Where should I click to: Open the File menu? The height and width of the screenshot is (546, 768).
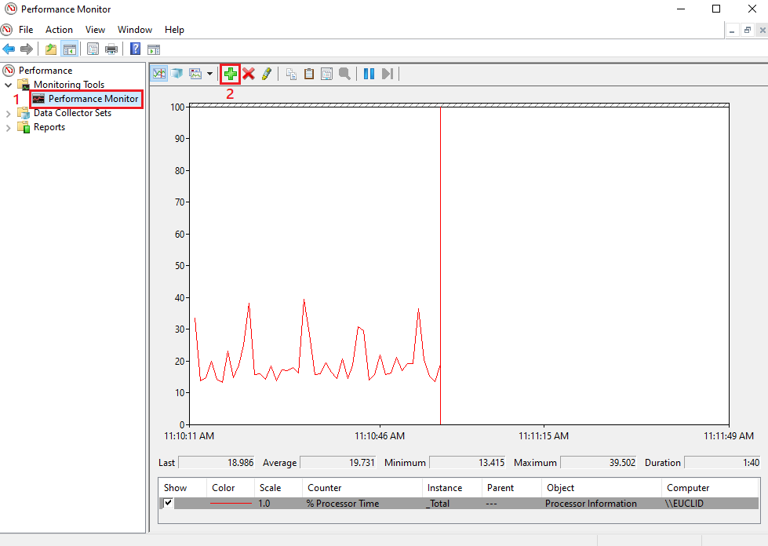coord(26,30)
